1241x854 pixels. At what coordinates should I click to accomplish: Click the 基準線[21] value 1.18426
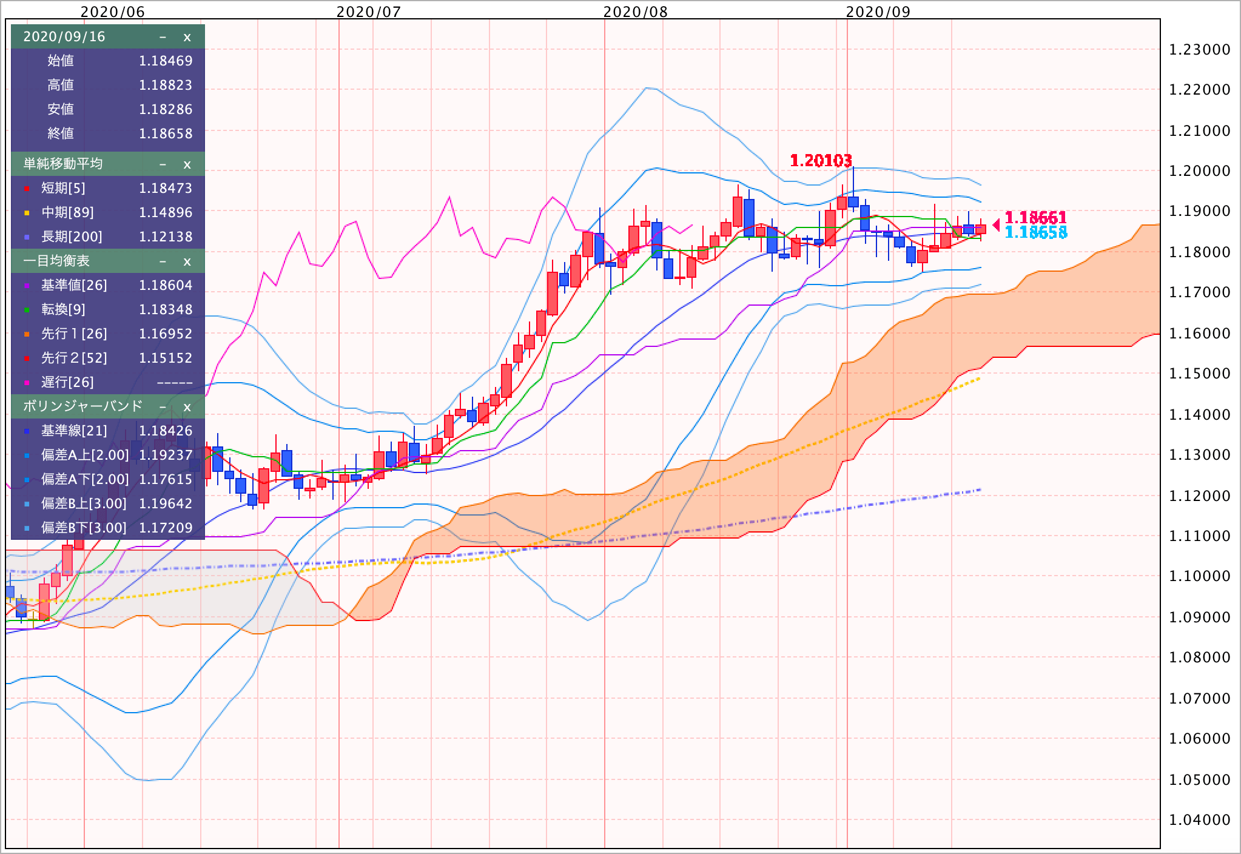click(166, 431)
